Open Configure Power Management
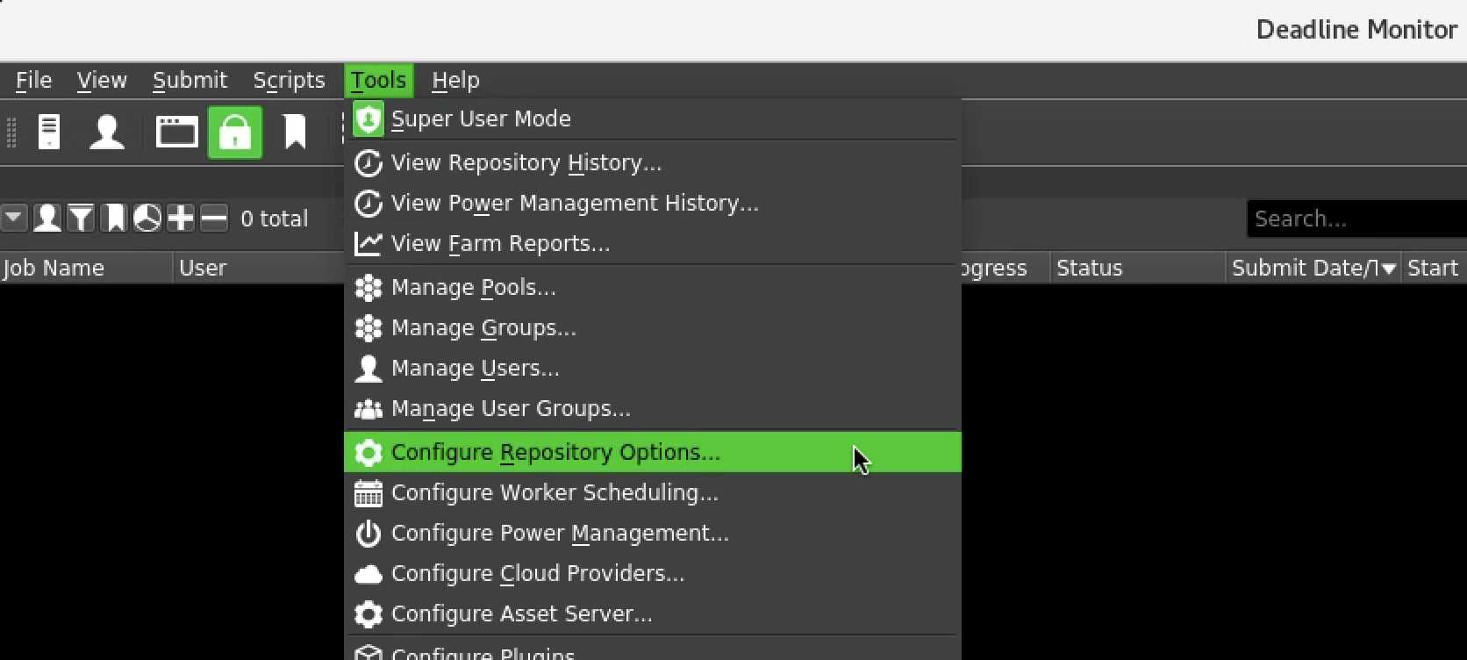 pos(653,533)
